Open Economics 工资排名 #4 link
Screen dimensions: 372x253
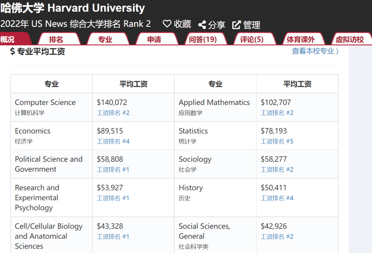[x=113, y=141]
